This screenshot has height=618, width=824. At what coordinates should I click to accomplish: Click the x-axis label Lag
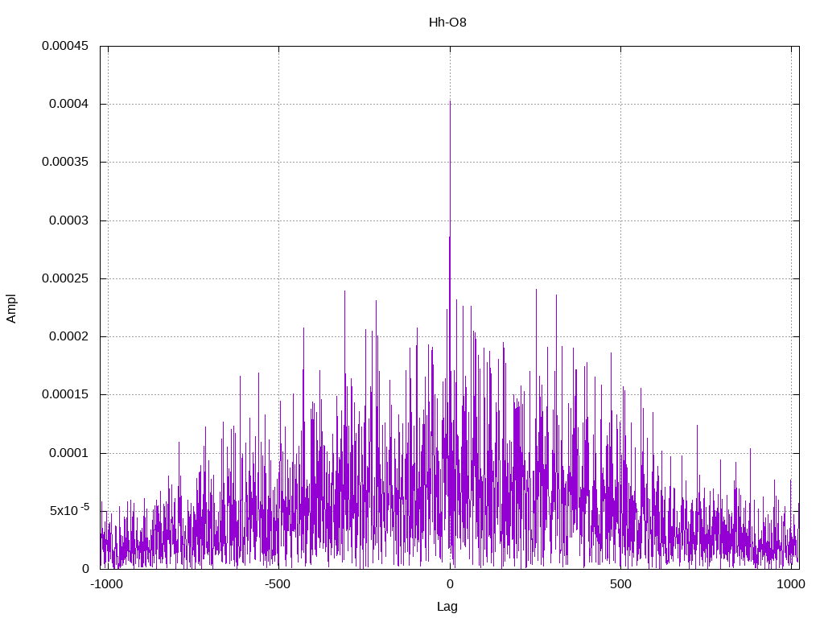(x=447, y=607)
